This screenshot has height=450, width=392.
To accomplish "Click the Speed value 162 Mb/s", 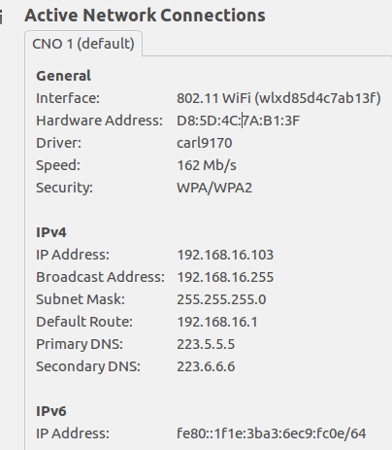I will click(207, 165).
